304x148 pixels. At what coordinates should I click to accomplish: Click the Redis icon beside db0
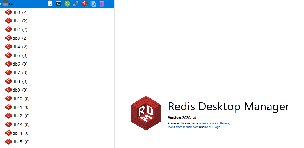pos(9,12)
